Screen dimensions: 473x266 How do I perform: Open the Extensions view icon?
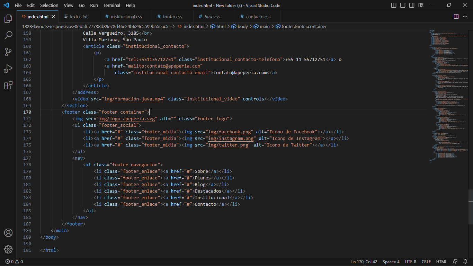[8, 85]
